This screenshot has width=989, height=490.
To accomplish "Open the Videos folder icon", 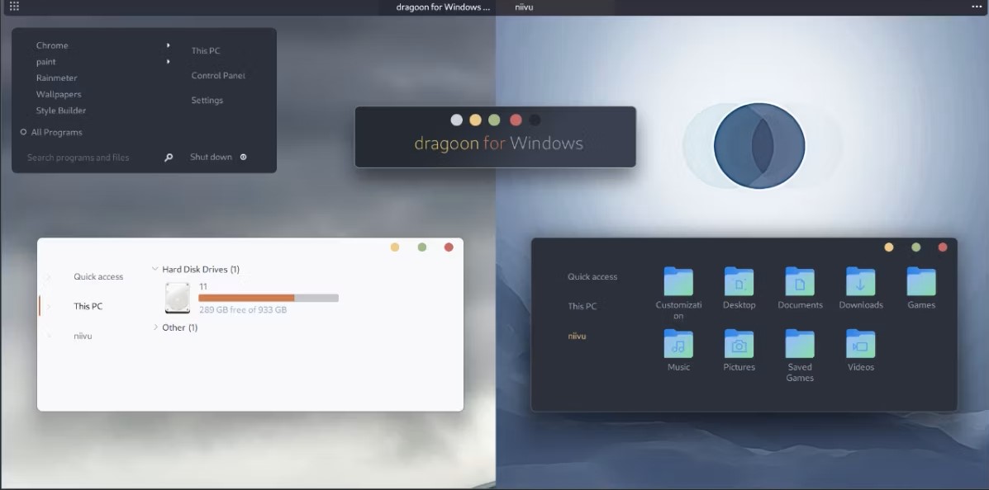I will pos(860,344).
